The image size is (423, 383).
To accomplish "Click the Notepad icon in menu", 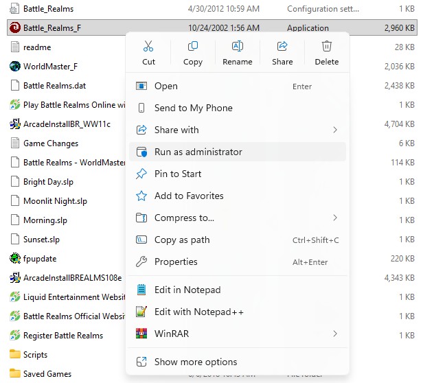I will point(141,290).
